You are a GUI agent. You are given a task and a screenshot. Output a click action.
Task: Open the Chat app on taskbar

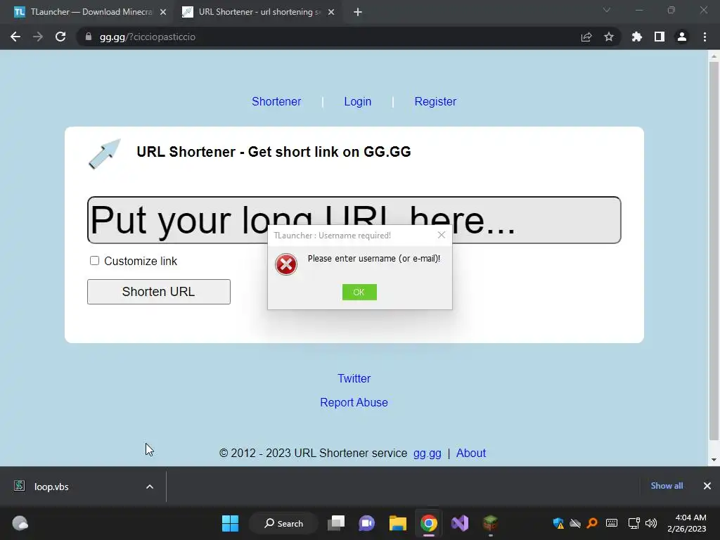(x=367, y=523)
